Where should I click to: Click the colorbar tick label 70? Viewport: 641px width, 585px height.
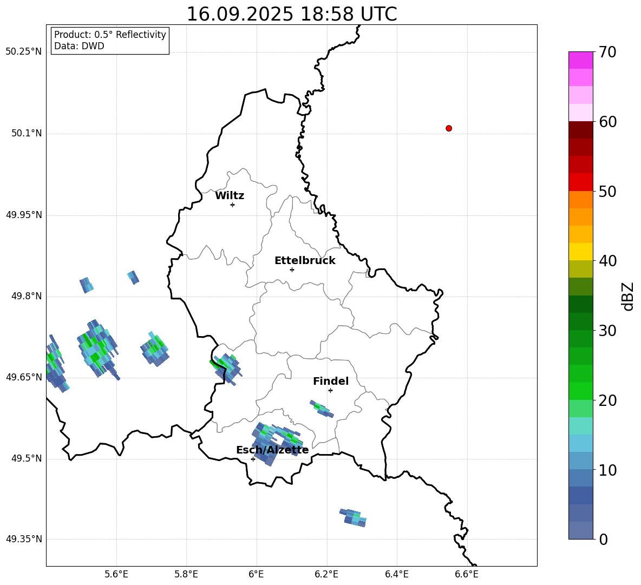click(x=607, y=52)
